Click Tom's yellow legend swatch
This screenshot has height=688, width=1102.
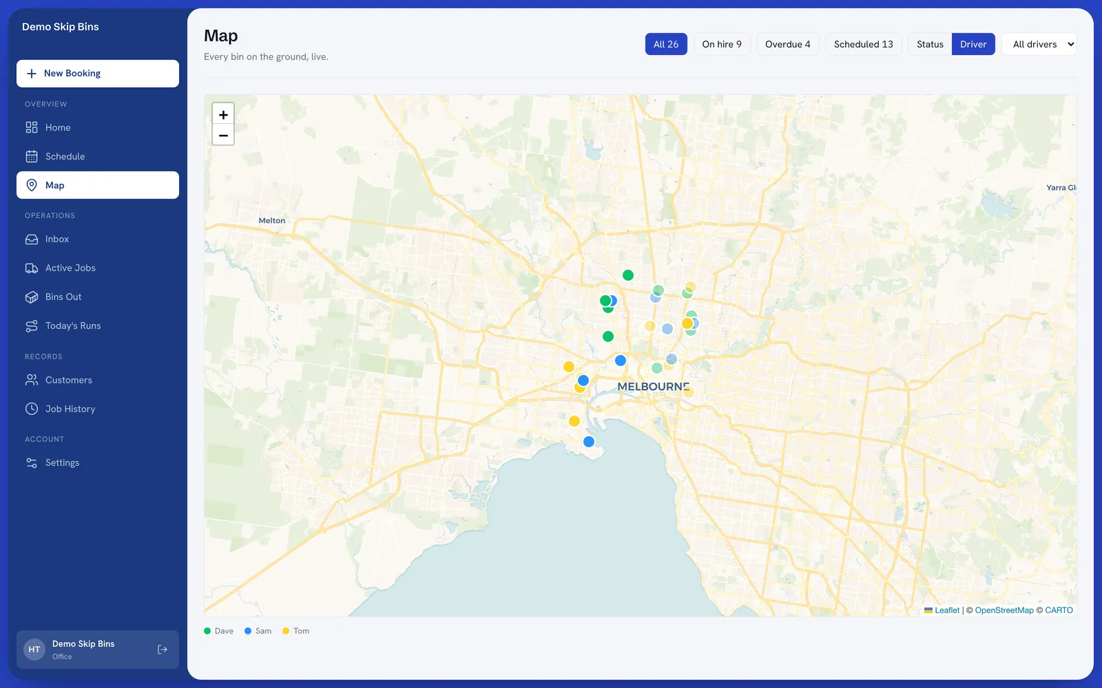click(286, 631)
